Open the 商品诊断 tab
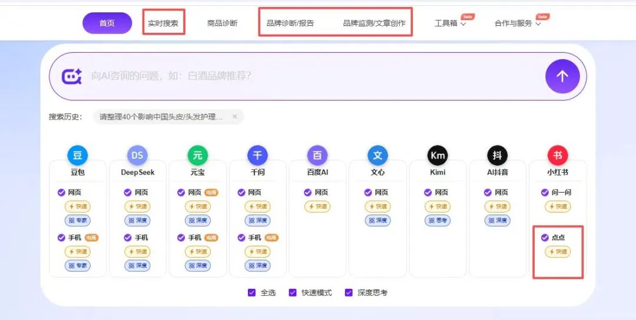Screen dimensions: 636x320 [222, 23]
